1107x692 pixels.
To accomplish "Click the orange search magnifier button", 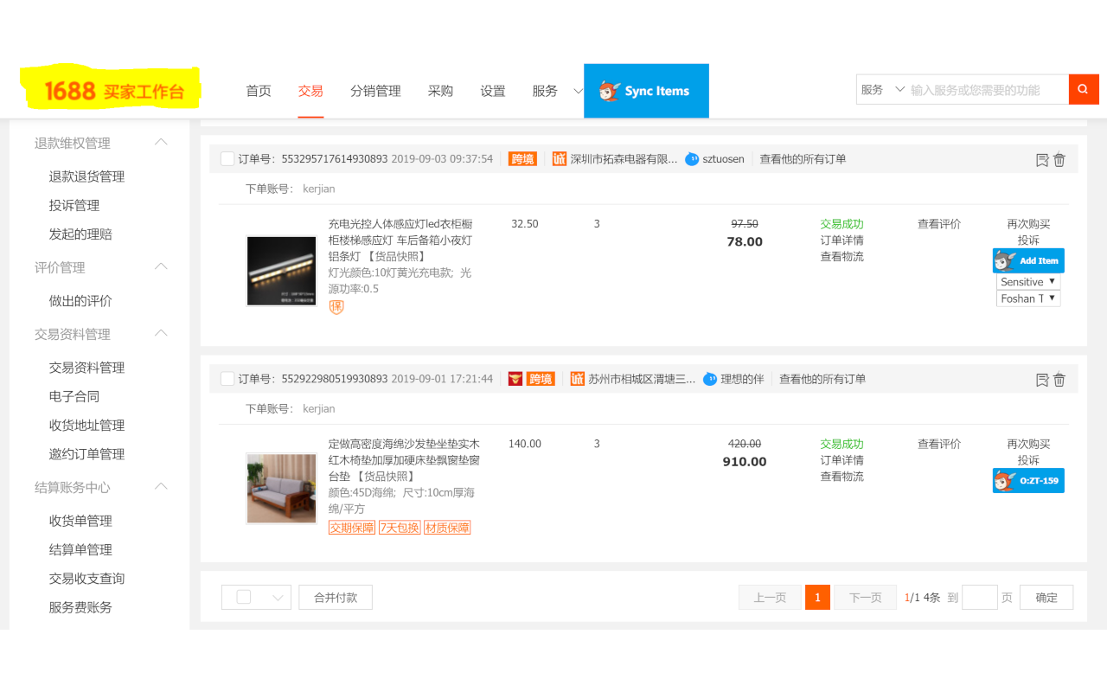I will coord(1084,90).
